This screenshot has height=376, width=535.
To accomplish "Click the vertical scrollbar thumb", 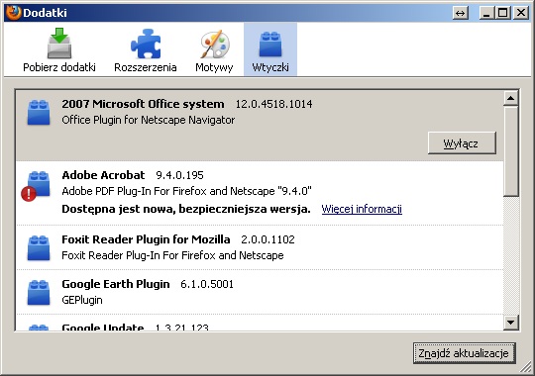I will pyautogui.click(x=511, y=151).
